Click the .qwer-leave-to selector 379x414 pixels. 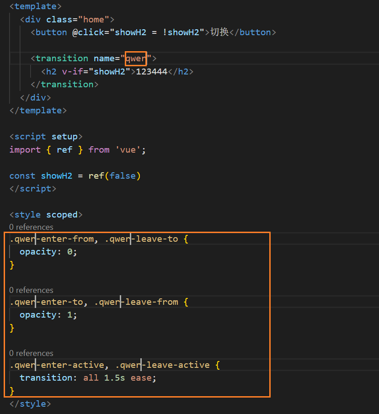point(141,239)
